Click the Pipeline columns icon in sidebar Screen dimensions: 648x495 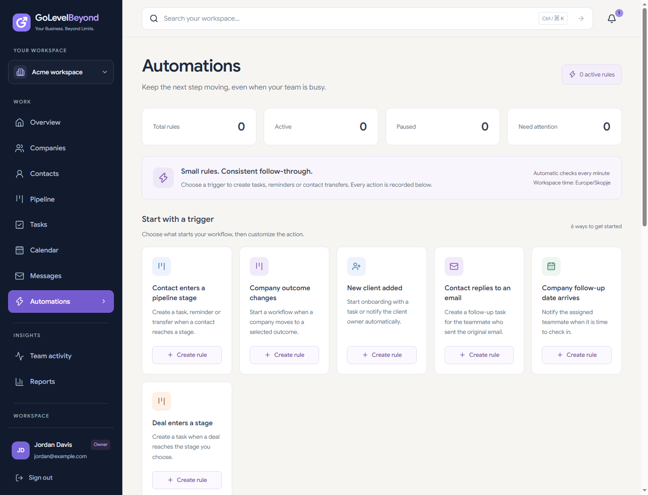pos(19,199)
